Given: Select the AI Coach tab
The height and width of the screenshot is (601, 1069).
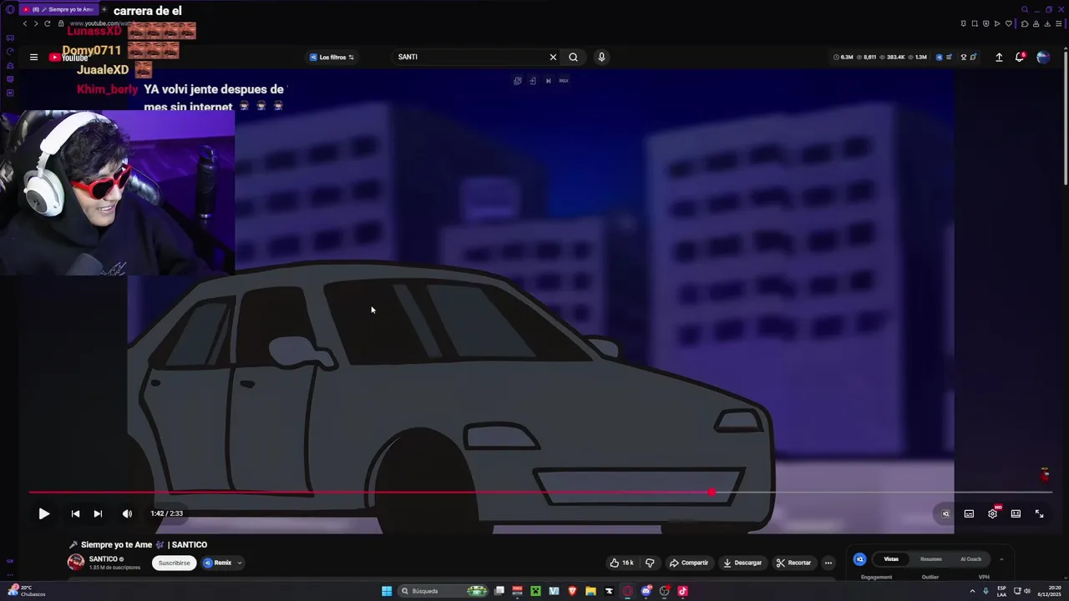Looking at the screenshot, I should 970,559.
